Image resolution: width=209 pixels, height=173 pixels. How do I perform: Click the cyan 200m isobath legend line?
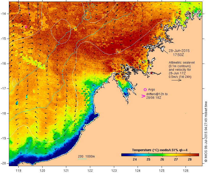(x=82, y=159)
